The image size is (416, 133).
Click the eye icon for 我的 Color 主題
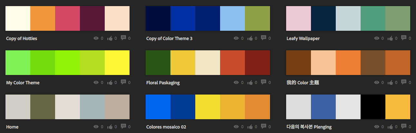[x=376, y=82]
